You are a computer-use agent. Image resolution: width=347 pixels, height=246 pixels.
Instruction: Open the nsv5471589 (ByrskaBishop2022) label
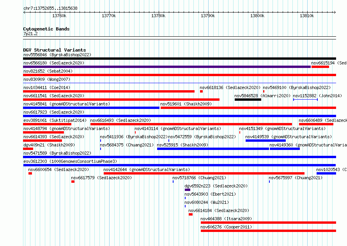(x=57, y=153)
